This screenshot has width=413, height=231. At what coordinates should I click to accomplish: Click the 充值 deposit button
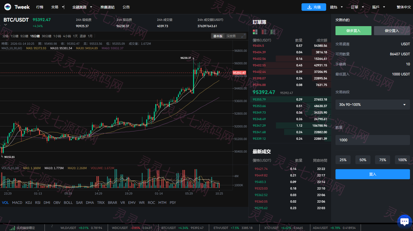314,7
